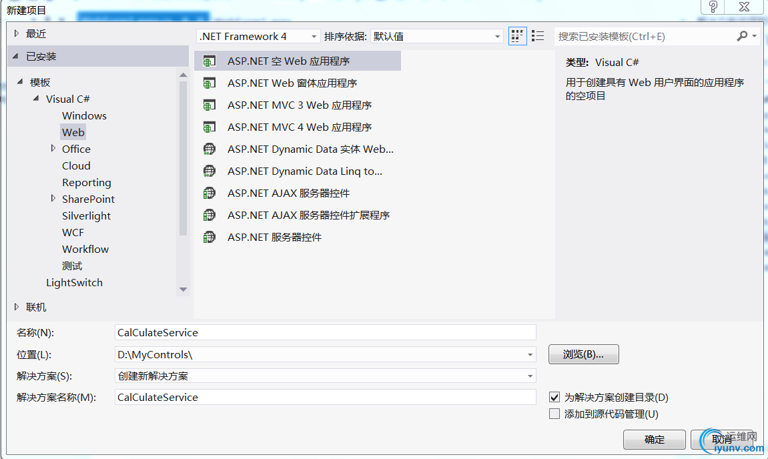The width and height of the screenshot is (768, 459).
Task: Select Windows template category
Action: tap(84, 115)
